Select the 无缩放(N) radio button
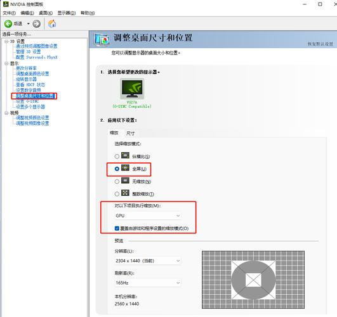The height and width of the screenshot is (317, 337). point(117,182)
